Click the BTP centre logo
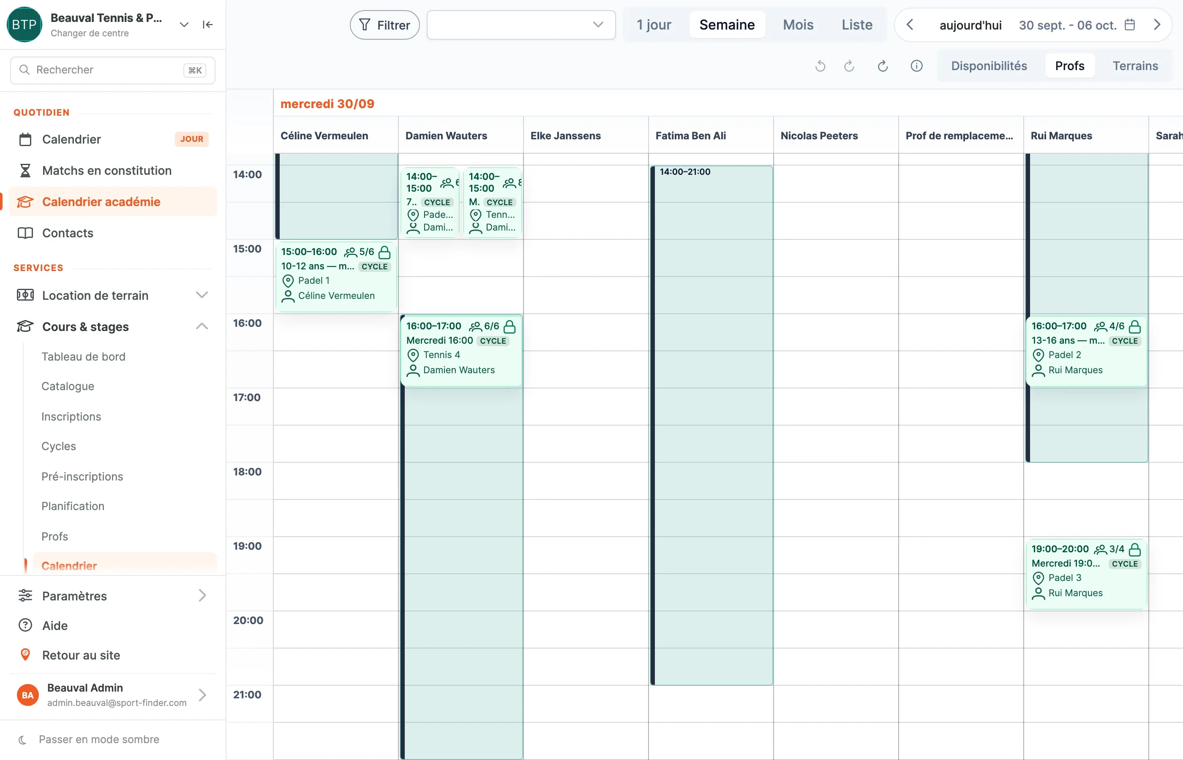The height and width of the screenshot is (760, 1183). tap(24, 24)
